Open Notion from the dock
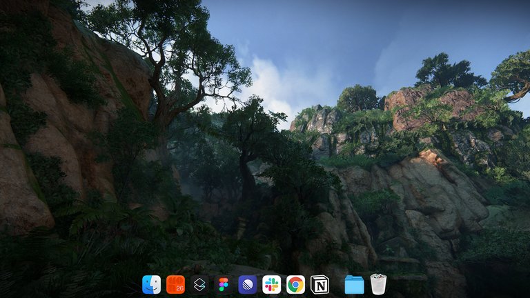Image resolution: width=530 pixels, height=298 pixels. tap(320, 284)
